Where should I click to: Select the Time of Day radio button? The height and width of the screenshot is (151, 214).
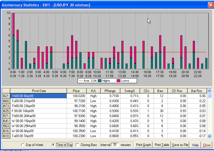tap(53, 145)
